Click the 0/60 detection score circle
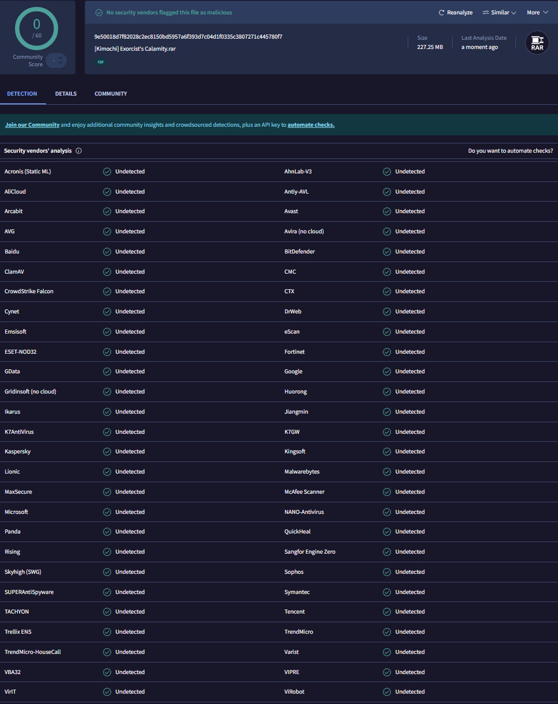 [37, 28]
